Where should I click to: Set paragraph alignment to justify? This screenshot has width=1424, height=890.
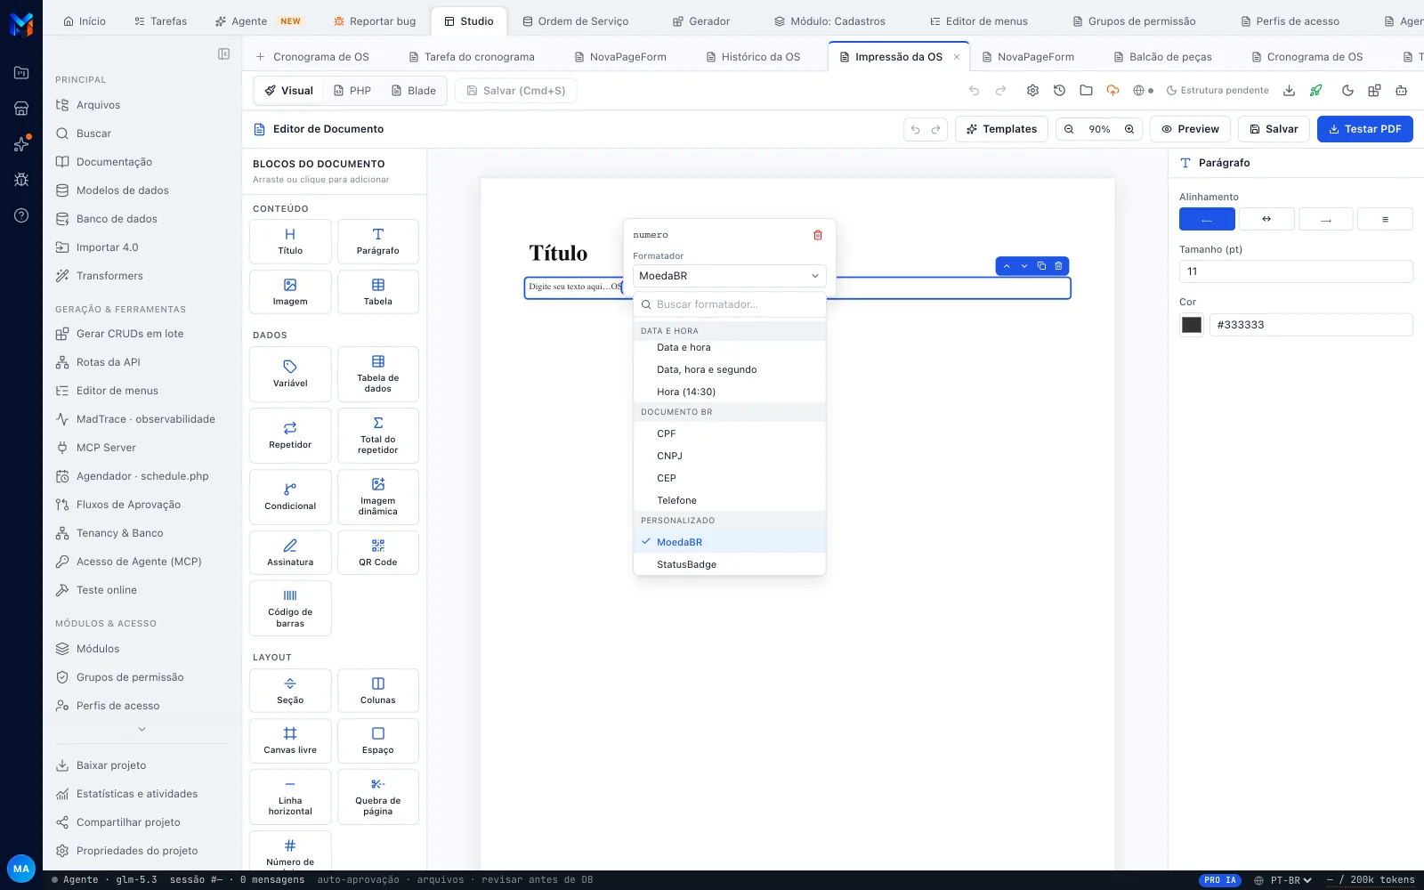coord(1385,219)
